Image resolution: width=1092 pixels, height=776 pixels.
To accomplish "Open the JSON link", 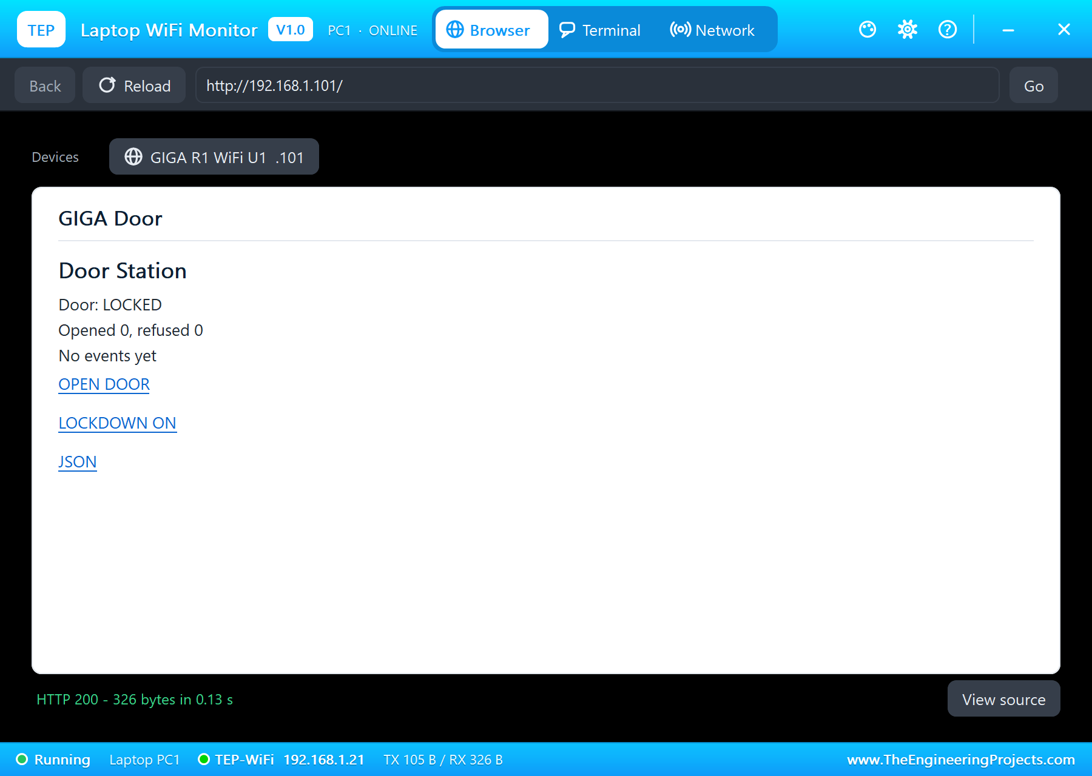I will [x=77, y=462].
